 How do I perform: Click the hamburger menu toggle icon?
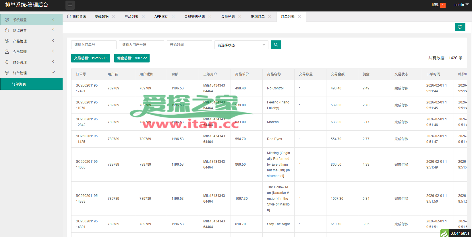70,5
